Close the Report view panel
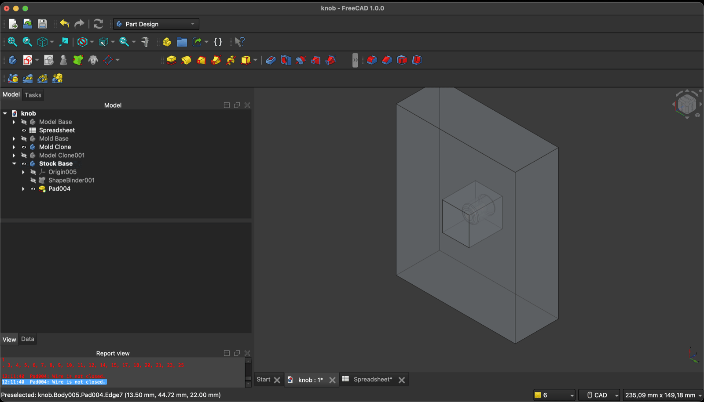 click(x=247, y=353)
